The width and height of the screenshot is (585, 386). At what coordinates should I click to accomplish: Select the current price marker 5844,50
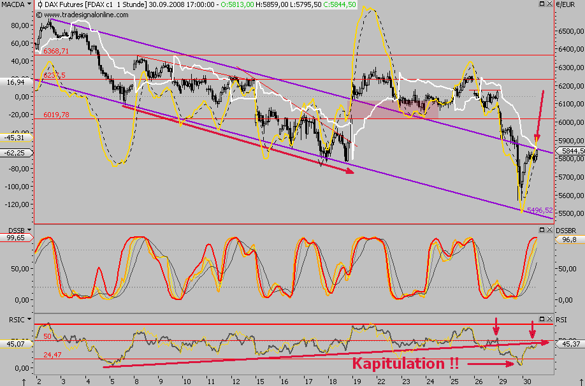point(570,151)
